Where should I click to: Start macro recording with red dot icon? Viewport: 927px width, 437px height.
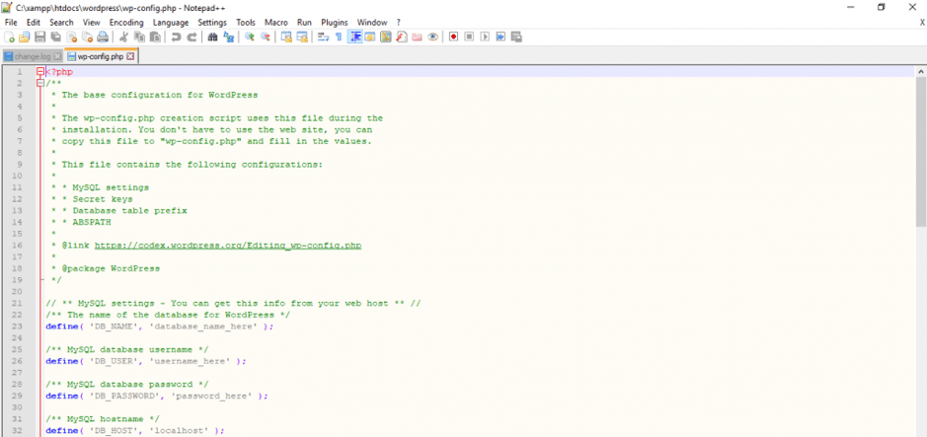click(453, 36)
